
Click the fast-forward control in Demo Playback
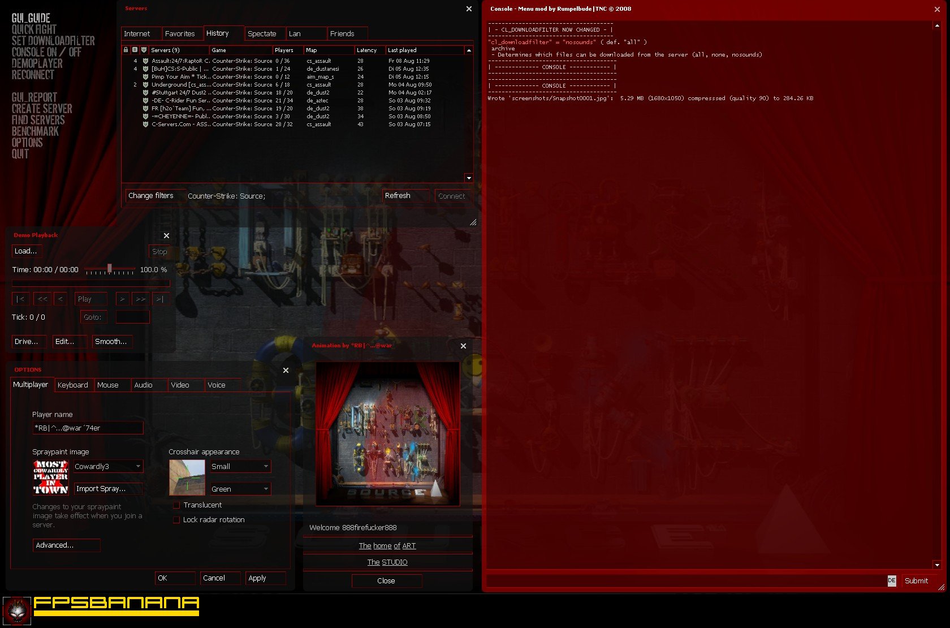(141, 299)
